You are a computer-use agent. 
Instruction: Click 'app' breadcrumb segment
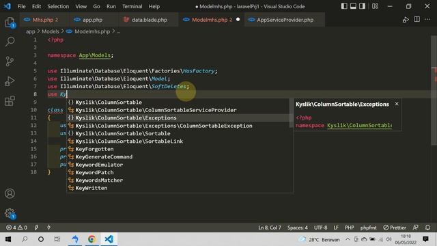pos(30,31)
